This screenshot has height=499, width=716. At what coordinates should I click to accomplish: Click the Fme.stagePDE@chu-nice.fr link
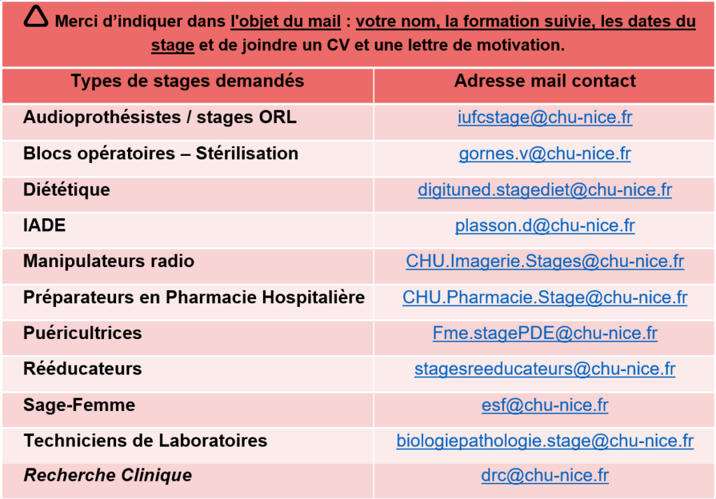(x=545, y=333)
